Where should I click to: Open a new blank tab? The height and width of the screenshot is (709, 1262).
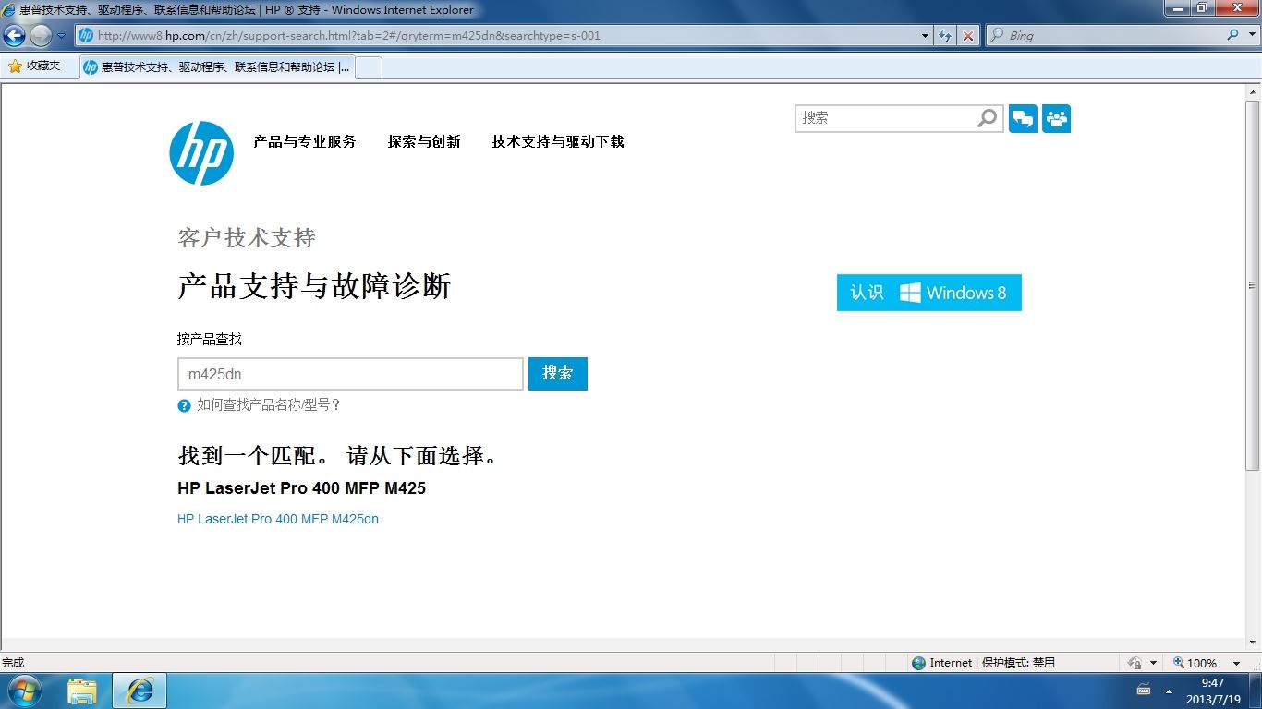pyautogui.click(x=369, y=67)
